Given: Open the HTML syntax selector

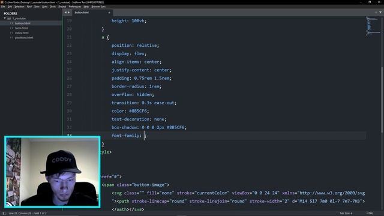Looking at the screenshot, I should 370,214.
